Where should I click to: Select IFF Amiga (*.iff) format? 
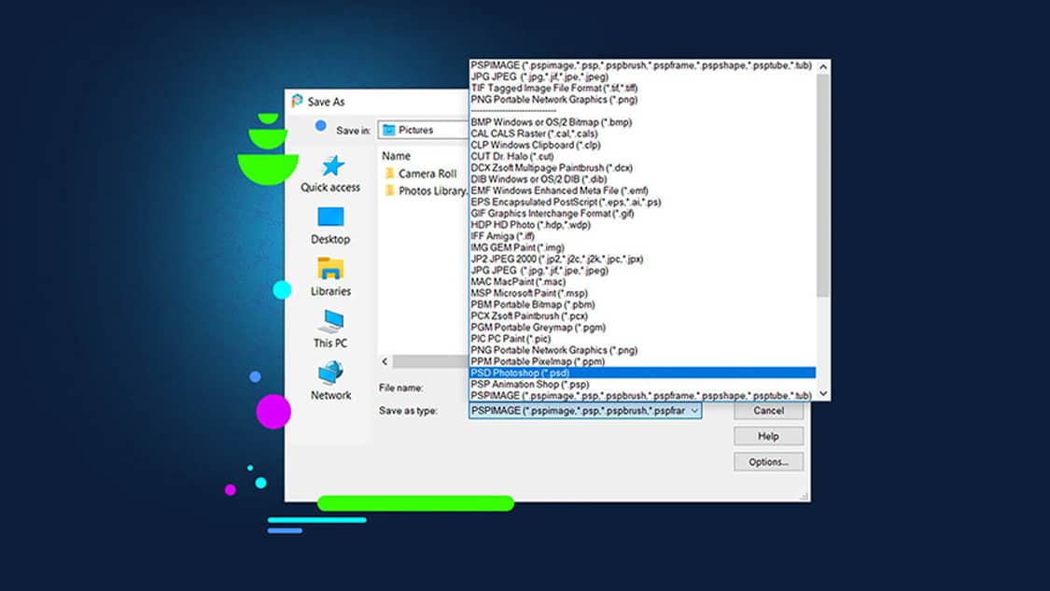[x=642, y=236]
